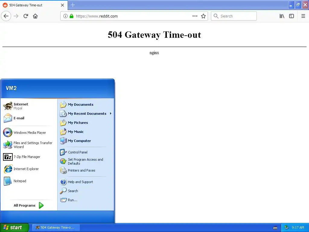
Task: Click the forward navigation arrow
Action: [16, 16]
